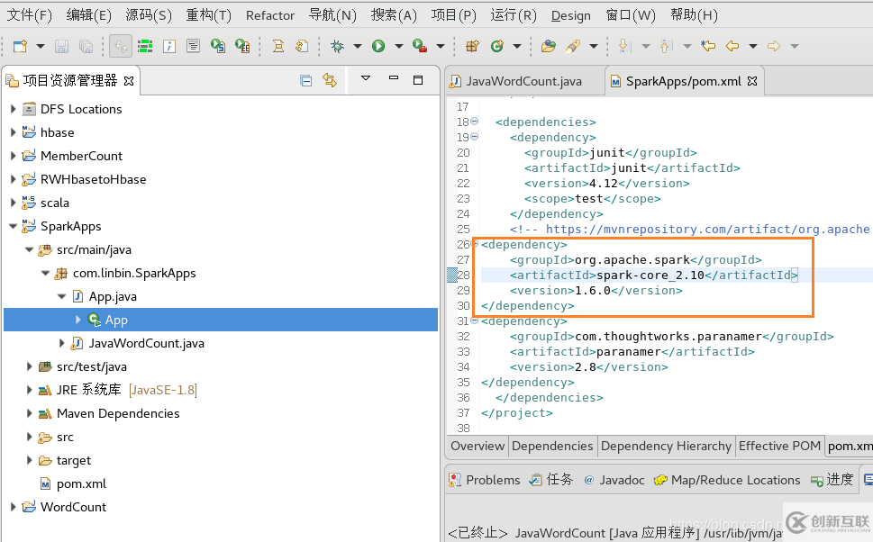Click the green striped blocks toolbar icon
The height and width of the screenshot is (542, 873).
point(145,46)
